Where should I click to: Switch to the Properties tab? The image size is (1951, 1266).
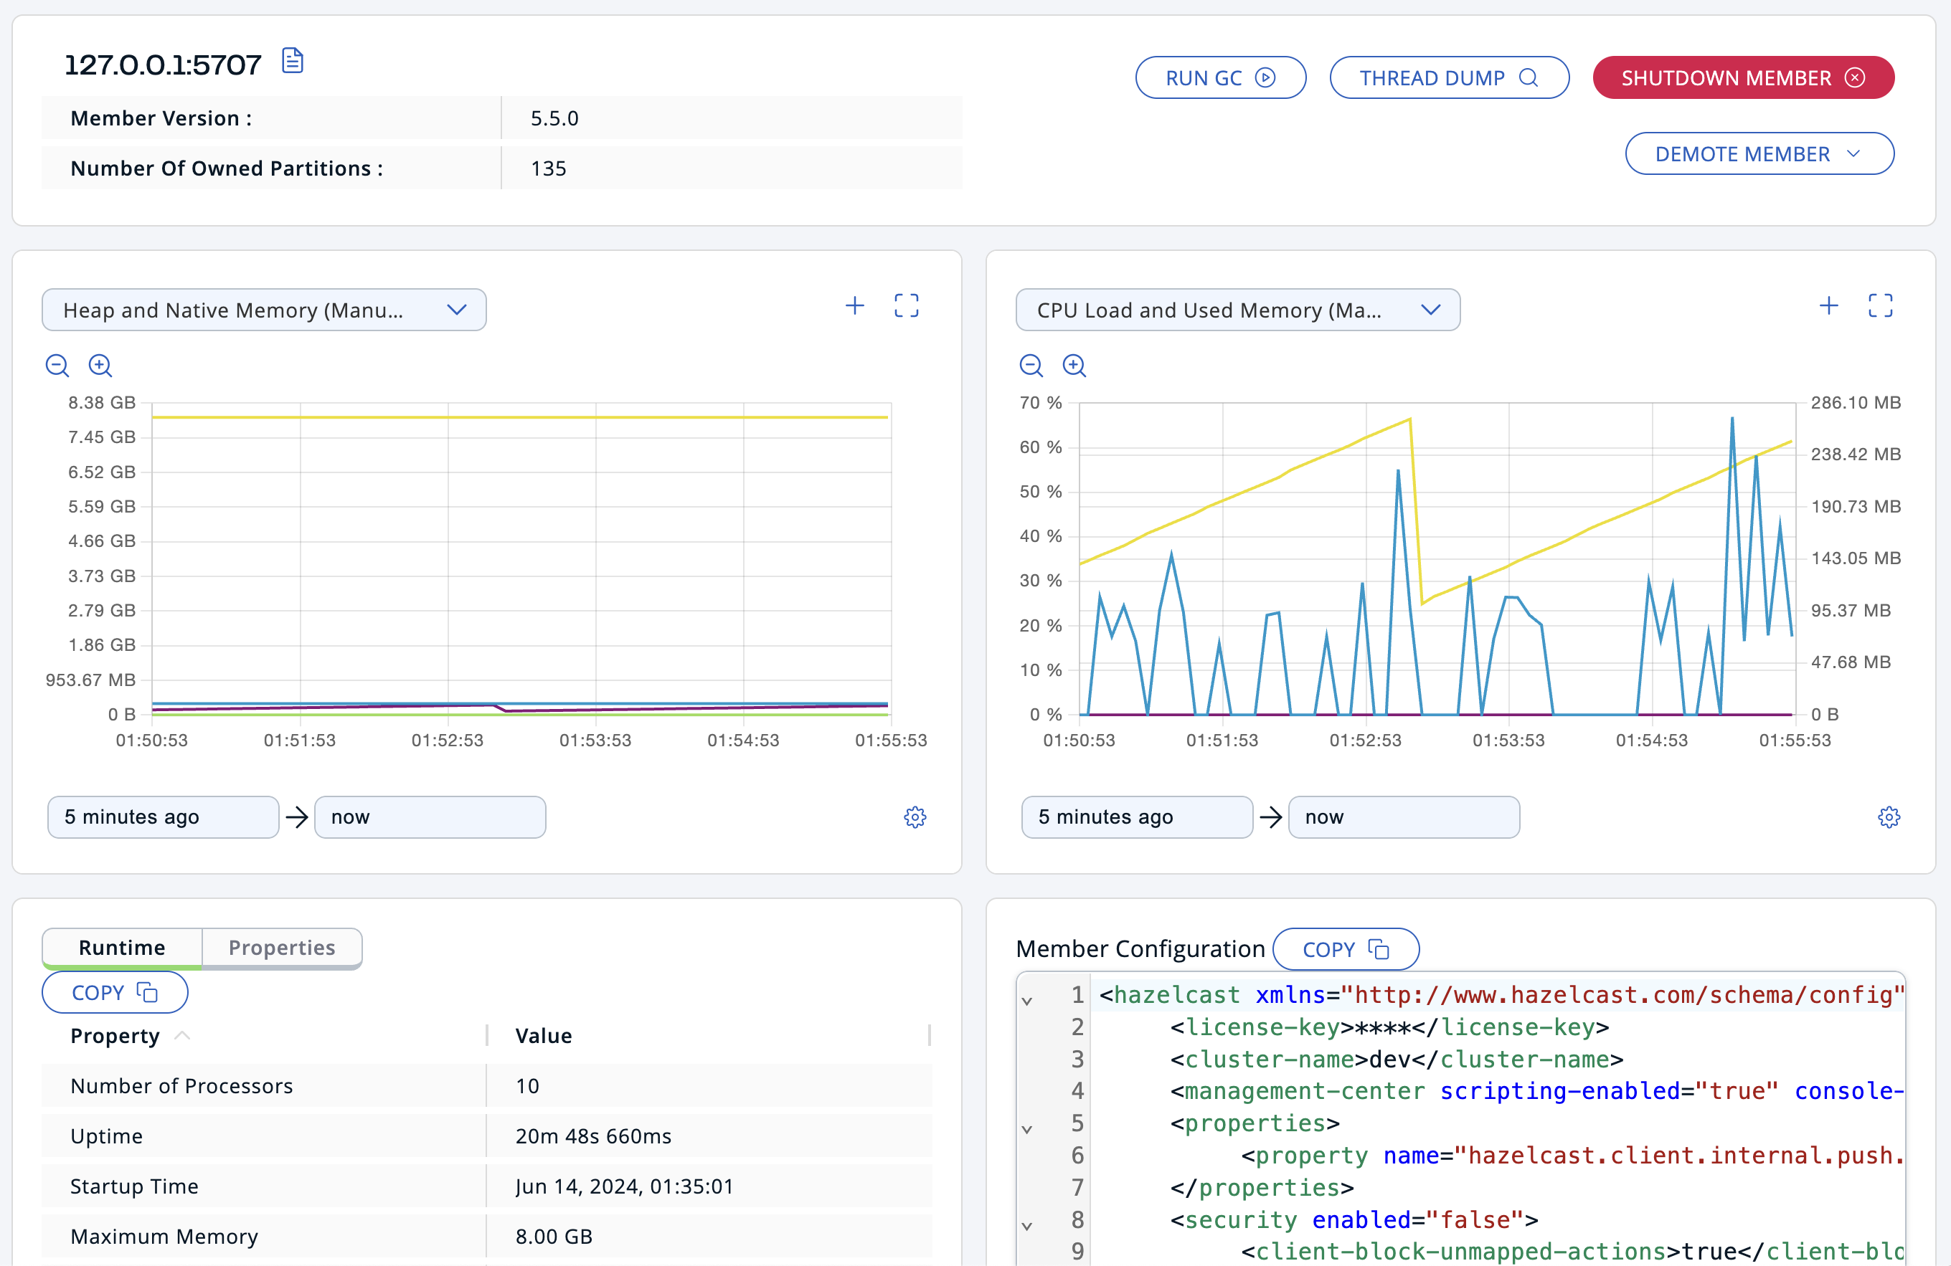point(281,947)
